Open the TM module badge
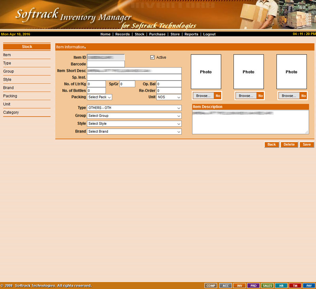 pos(295,285)
